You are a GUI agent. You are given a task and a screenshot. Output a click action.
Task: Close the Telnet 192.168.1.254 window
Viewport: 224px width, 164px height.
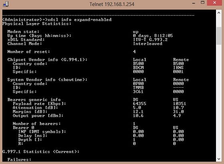214,3
